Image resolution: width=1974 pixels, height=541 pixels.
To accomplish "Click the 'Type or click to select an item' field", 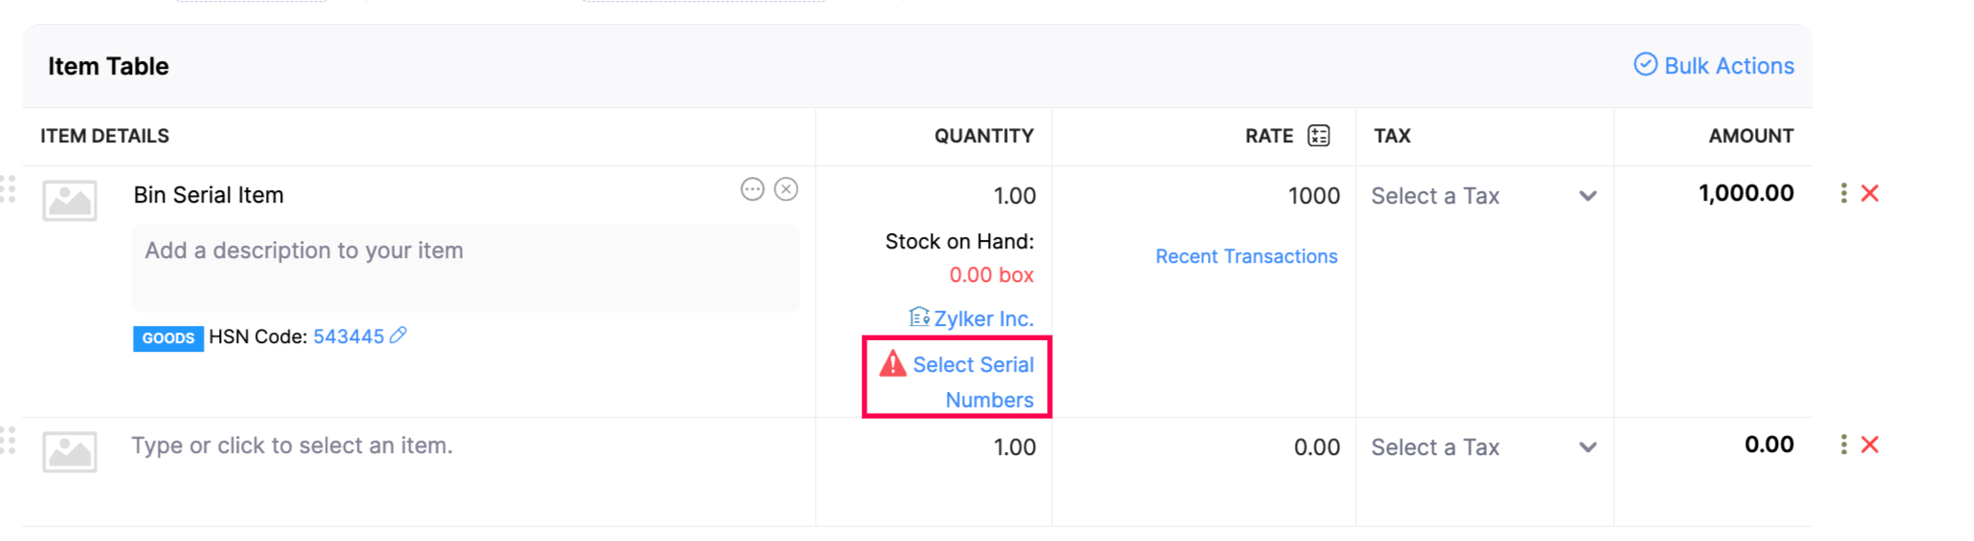I will point(292,445).
